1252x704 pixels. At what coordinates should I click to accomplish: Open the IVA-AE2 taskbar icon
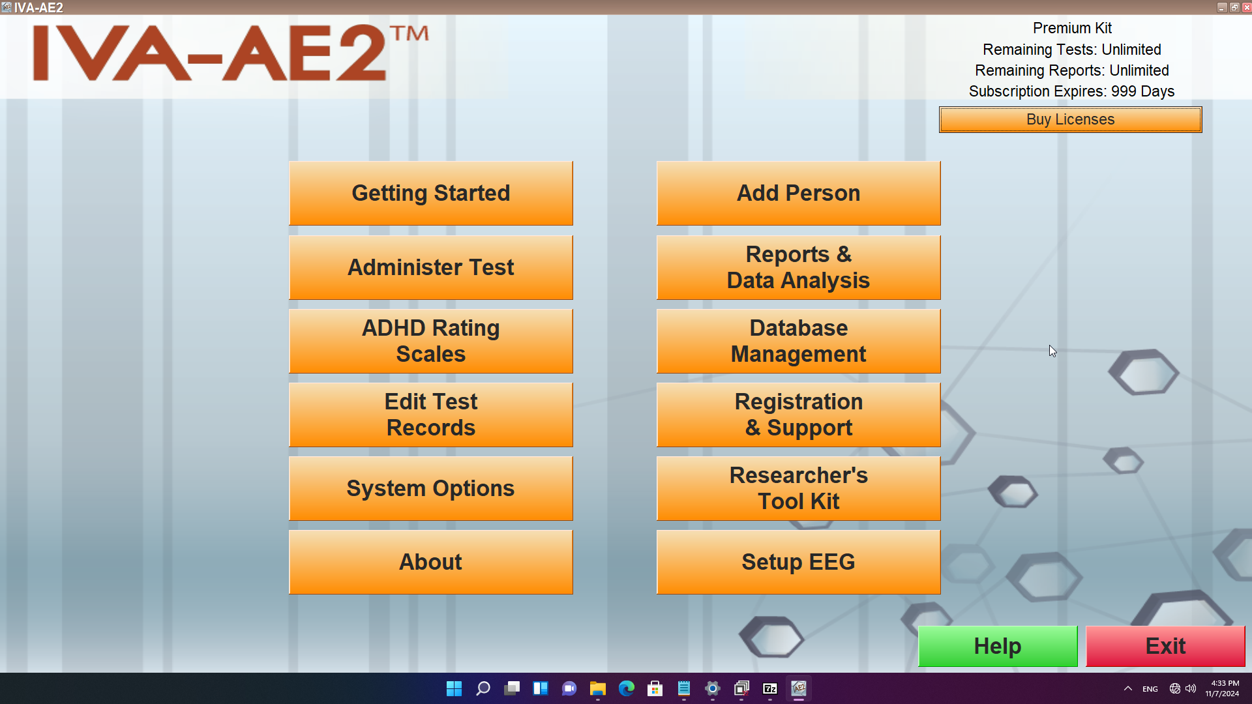click(x=799, y=688)
